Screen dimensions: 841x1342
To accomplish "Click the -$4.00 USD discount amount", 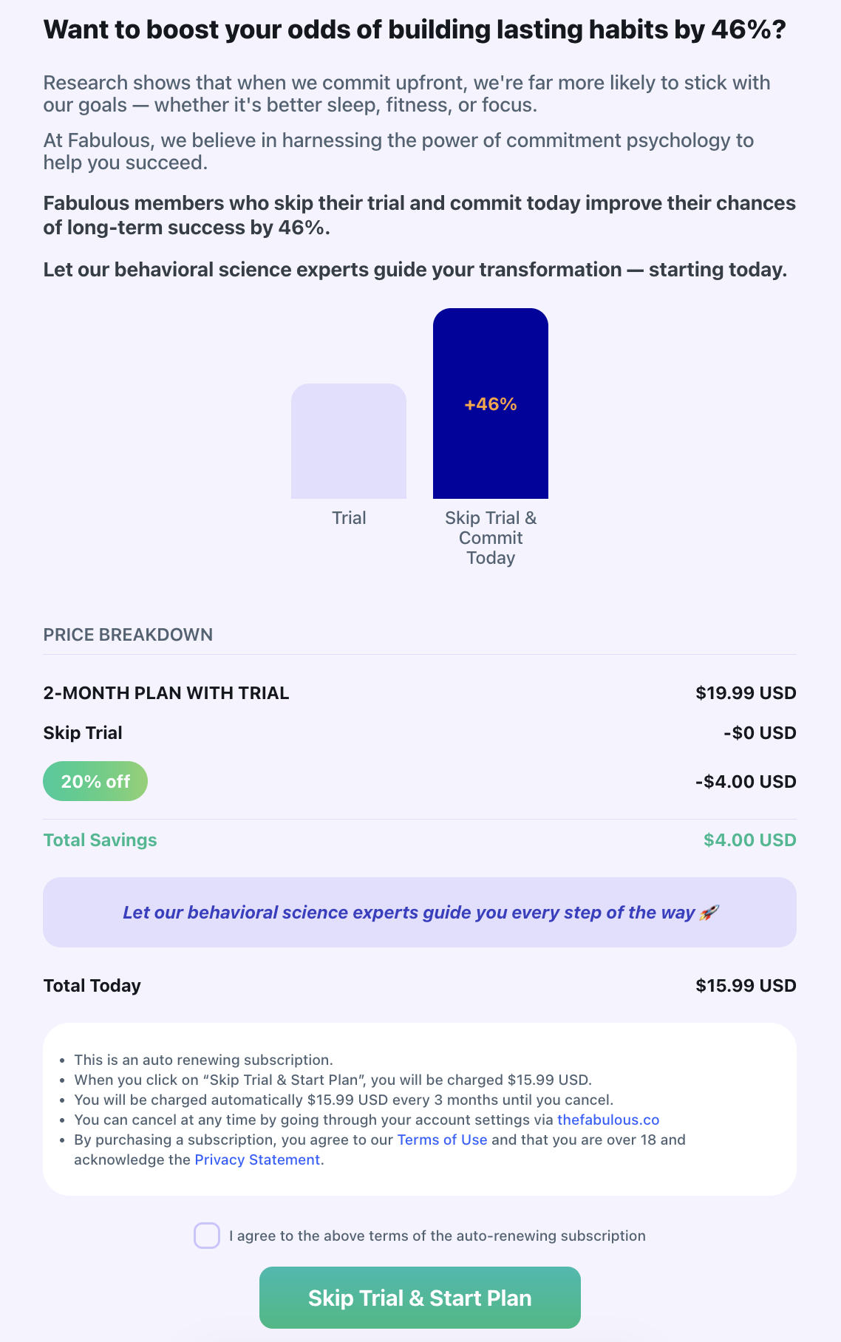I will [x=746, y=782].
